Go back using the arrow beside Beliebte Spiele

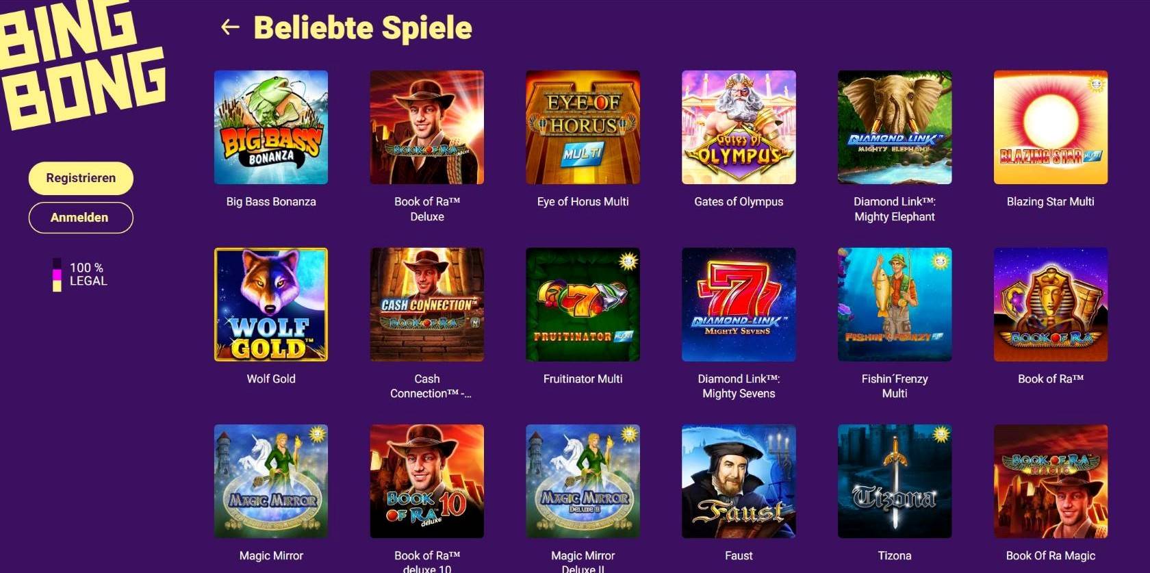click(230, 27)
